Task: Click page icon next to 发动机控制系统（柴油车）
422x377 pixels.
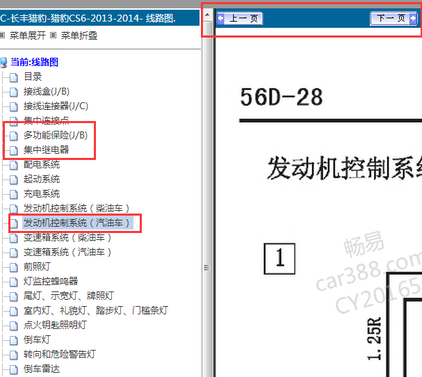Action: (14, 209)
